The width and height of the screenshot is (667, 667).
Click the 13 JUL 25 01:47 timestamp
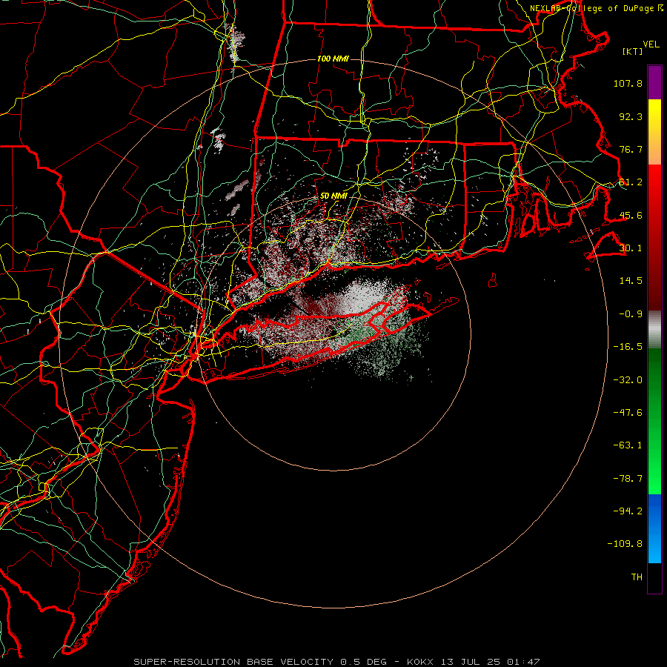click(491, 662)
